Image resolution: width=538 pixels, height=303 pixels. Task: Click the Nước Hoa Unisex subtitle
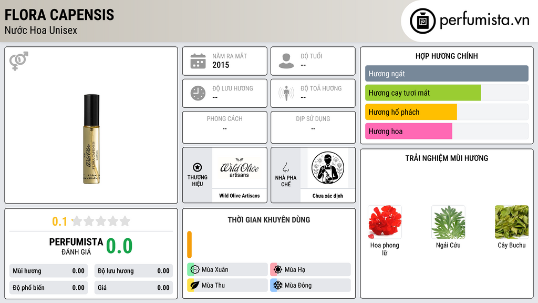click(41, 30)
